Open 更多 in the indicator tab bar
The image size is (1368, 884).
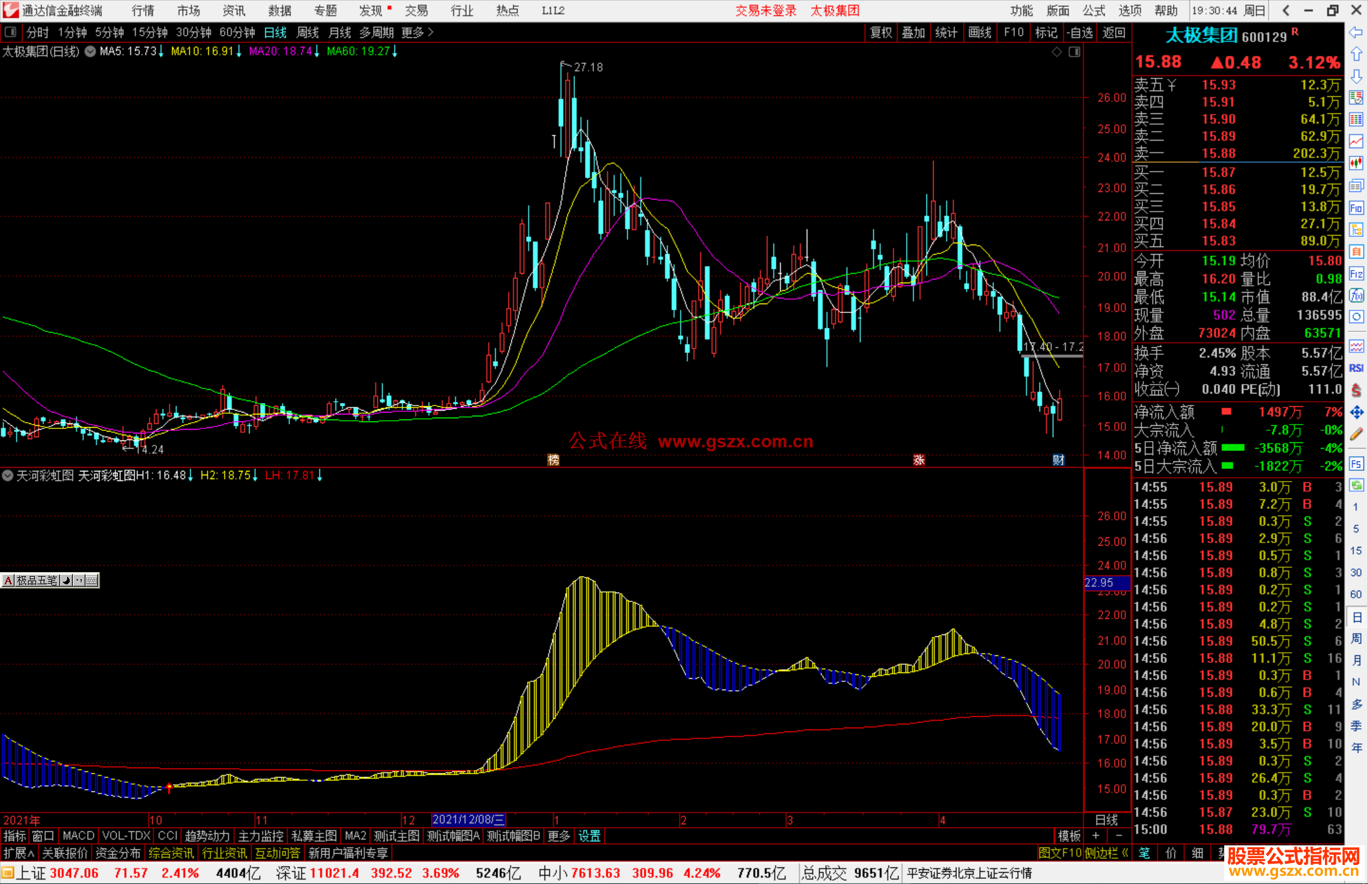559,836
